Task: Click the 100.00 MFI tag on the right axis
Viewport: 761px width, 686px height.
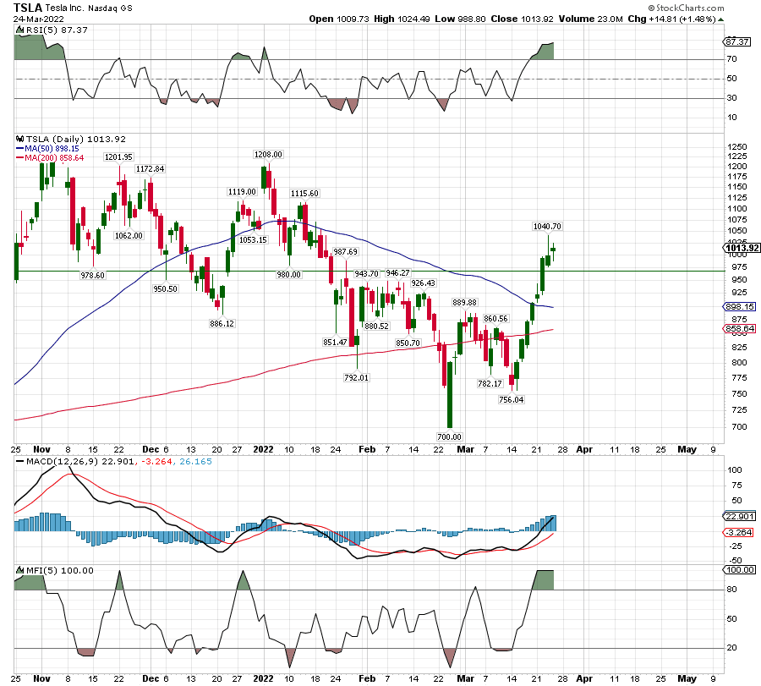Action: pyautogui.click(x=739, y=569)
